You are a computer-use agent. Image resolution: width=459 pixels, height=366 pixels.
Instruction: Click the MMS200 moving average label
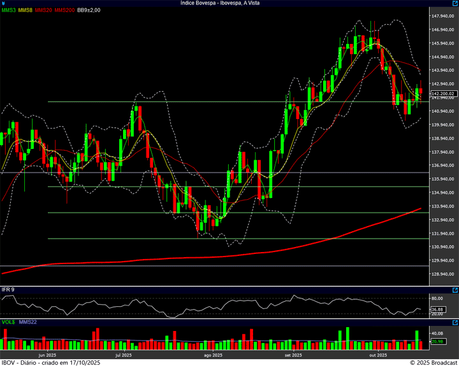pos(64,11)
